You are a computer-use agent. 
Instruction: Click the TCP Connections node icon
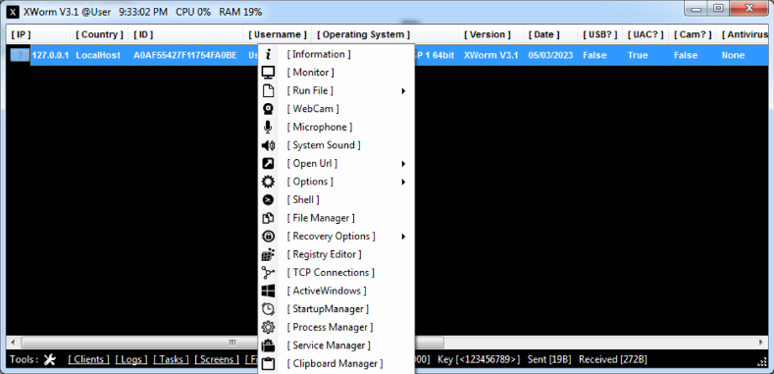point(268,273)
